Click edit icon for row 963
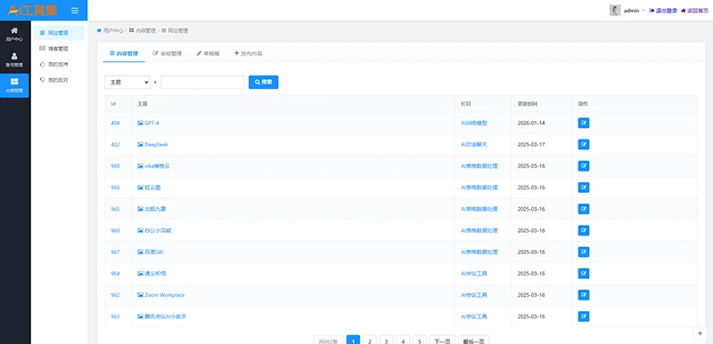 (584, 316)
